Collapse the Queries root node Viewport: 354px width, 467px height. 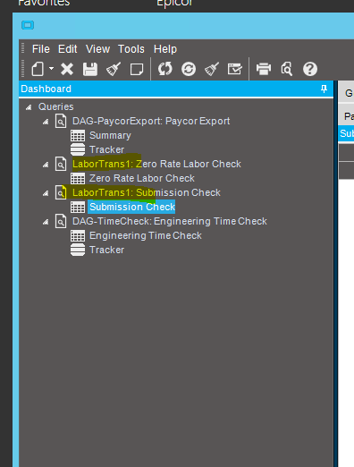click(x=29, y=107)
